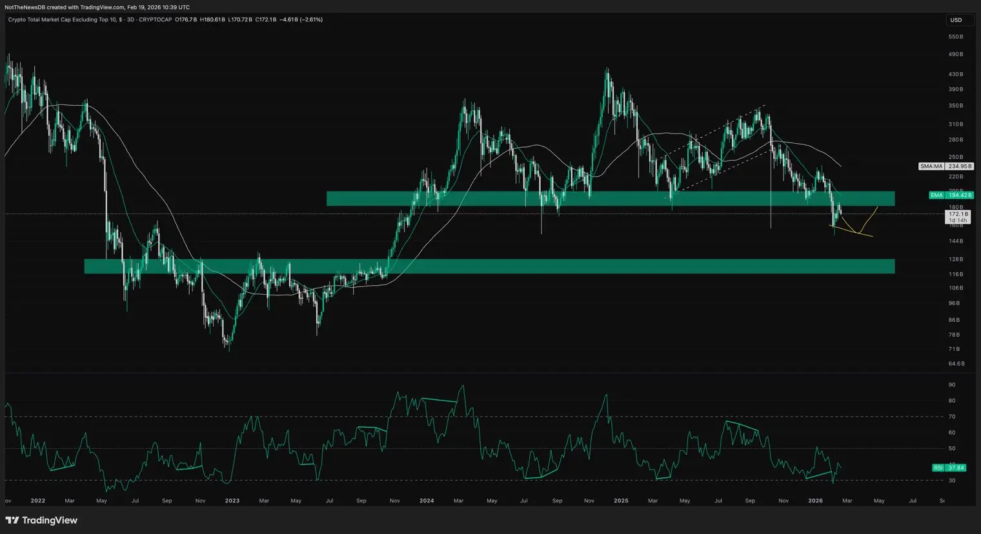This screenshot has height=534, width=981.
Task: Click the 280 B price axis label
Action: tap(956, 139)
